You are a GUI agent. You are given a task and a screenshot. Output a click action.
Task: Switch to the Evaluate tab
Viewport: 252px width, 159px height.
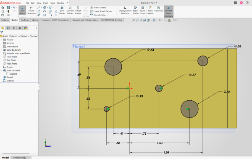tap(45, 20)
